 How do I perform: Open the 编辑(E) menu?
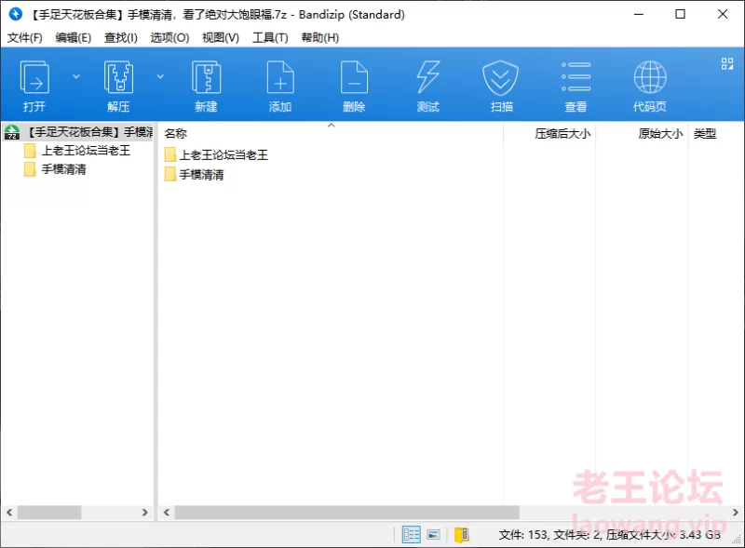coord(74,37)
